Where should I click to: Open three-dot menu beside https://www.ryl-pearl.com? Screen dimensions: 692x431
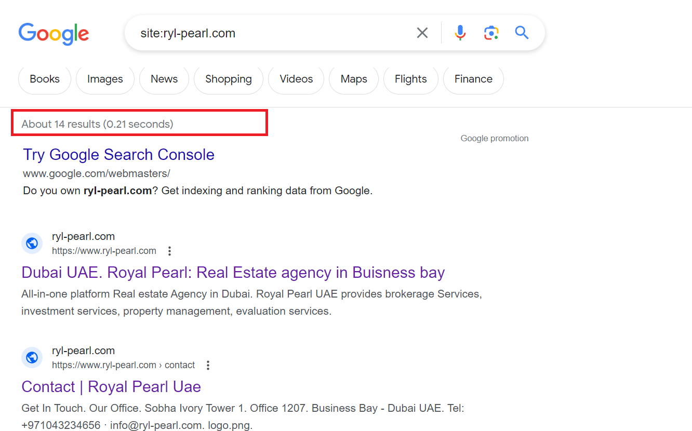point(169,251)
